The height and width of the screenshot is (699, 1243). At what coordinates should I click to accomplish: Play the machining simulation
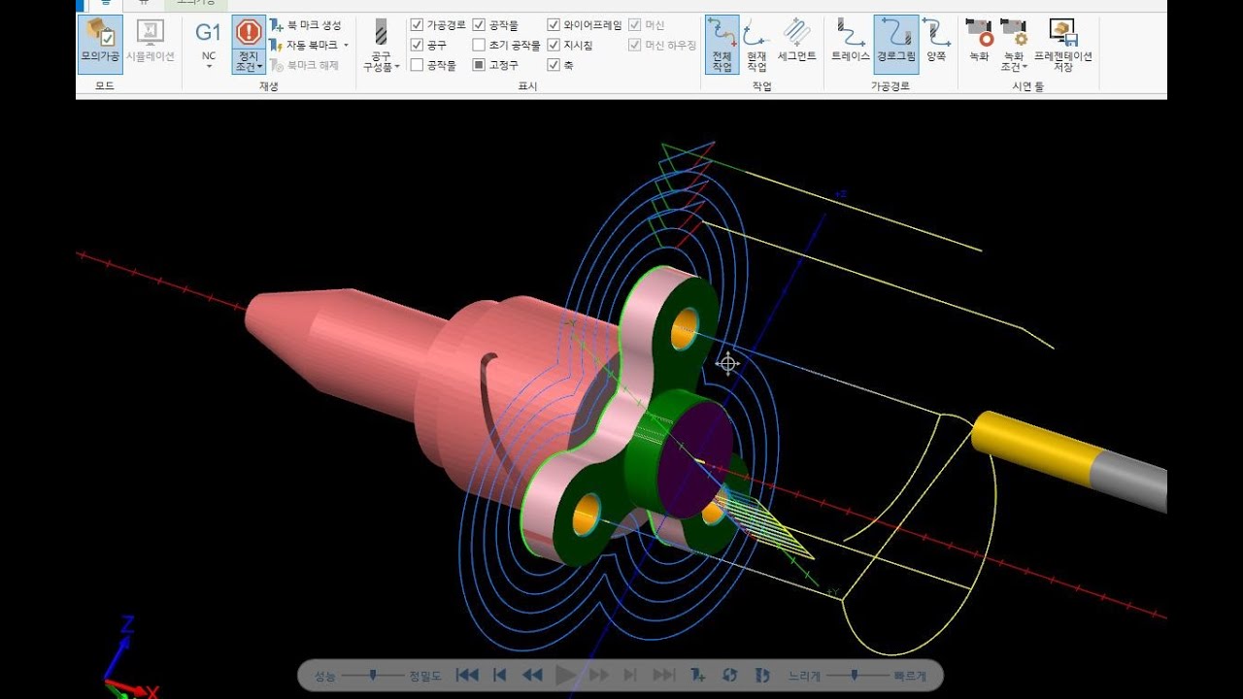tap(565, 675)
